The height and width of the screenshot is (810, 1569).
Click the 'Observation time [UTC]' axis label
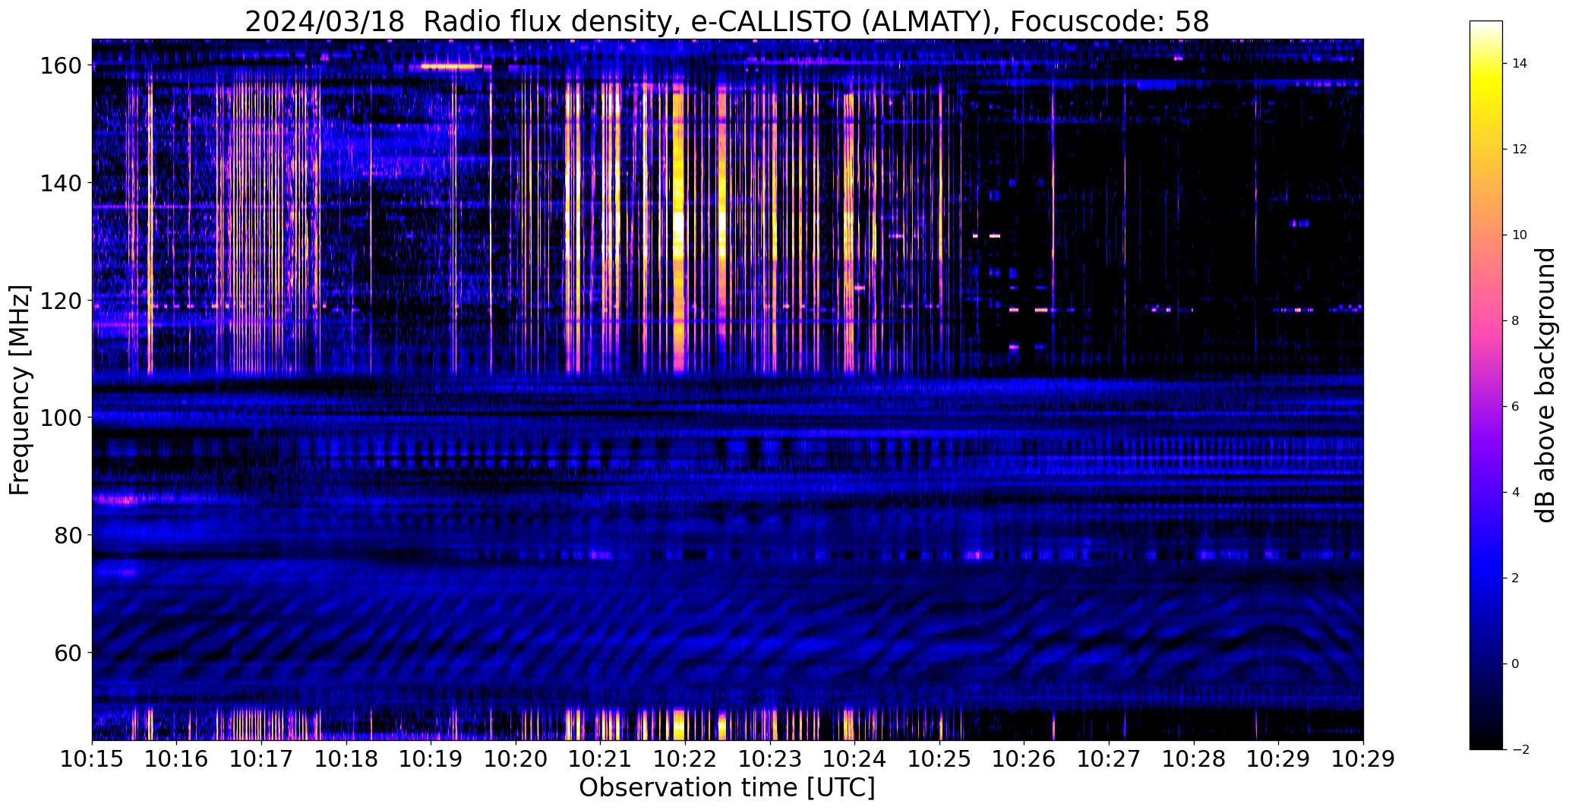click(x=727, y=787)
